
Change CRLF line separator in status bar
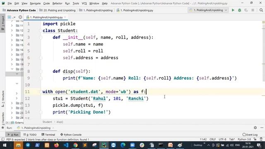tap(212, 139)
